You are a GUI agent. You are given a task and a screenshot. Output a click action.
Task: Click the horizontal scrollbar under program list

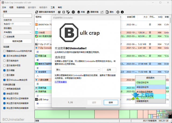click(62, 108)
